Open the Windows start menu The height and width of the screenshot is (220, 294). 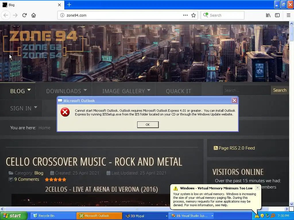[x=13, y=216]
